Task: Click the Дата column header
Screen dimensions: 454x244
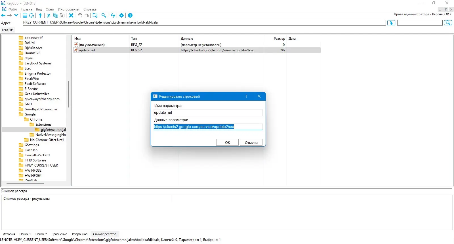Action: 304,39
